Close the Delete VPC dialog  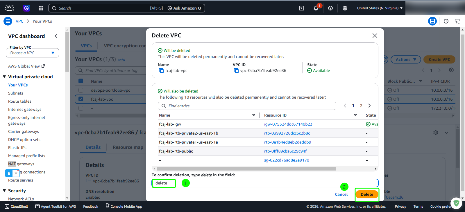coord(375,35)
